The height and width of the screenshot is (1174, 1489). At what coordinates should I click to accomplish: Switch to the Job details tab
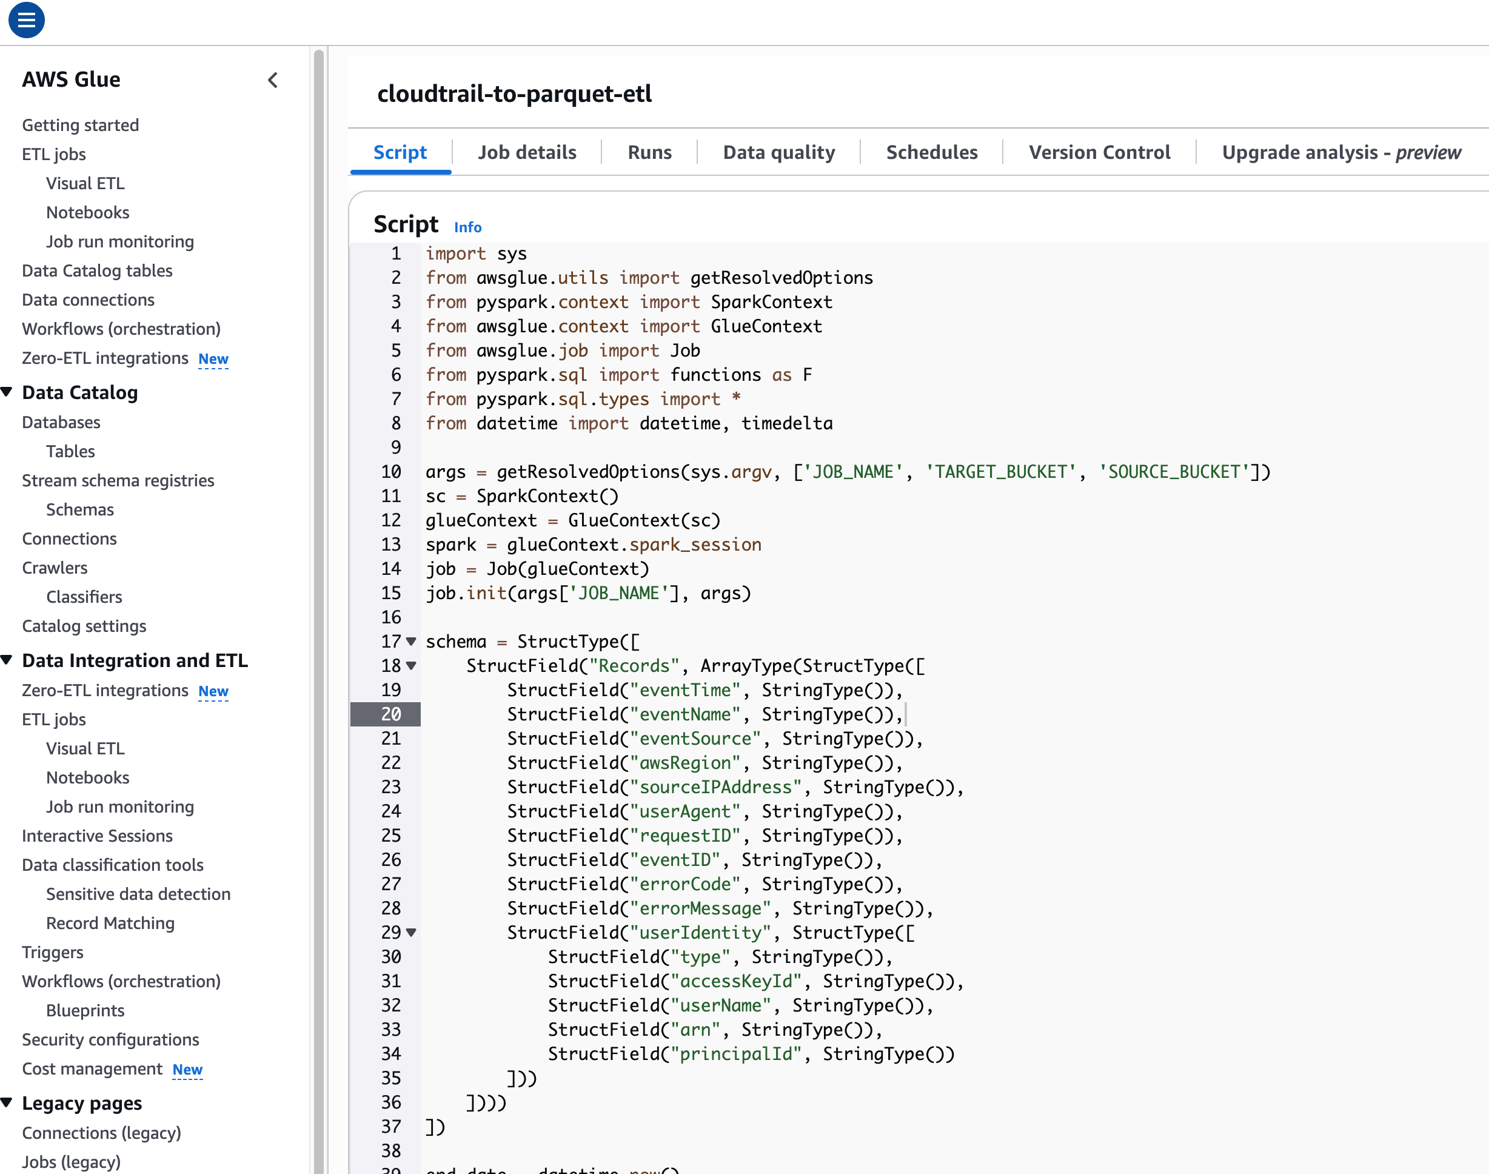[x=527, y=152]
